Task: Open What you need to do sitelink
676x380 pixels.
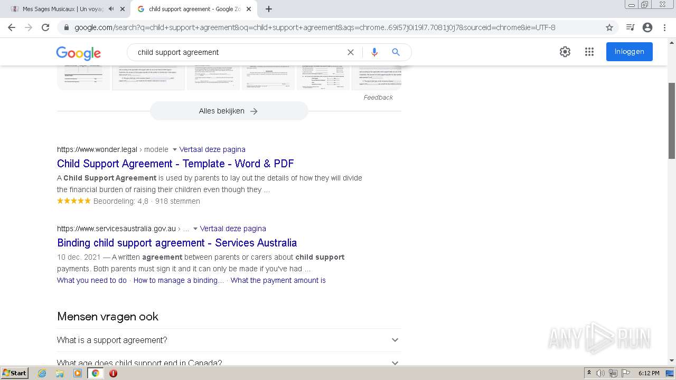Action: pos(92,280)
